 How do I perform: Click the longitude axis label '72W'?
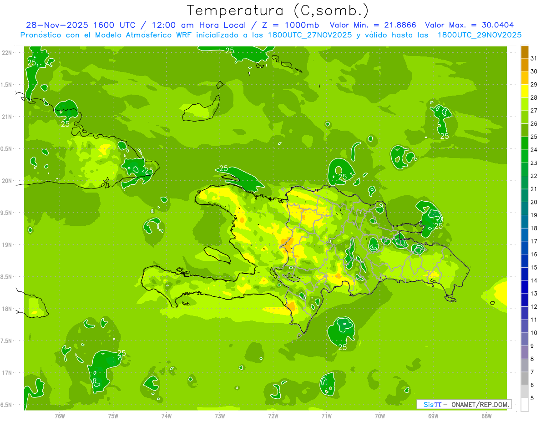pos(273,416)
